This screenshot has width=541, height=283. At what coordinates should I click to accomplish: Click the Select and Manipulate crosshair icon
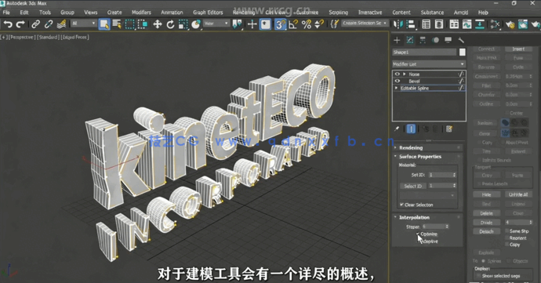click(252, 24)
